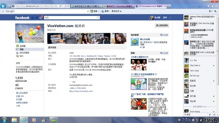The image size is (219, 123).
Task: Click the user profile picture in Facebook header
Action: point(152,17)
